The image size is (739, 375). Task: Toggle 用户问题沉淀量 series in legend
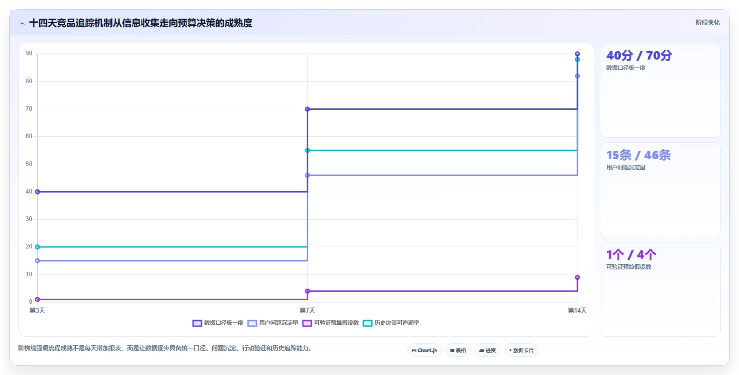point(273,323)
